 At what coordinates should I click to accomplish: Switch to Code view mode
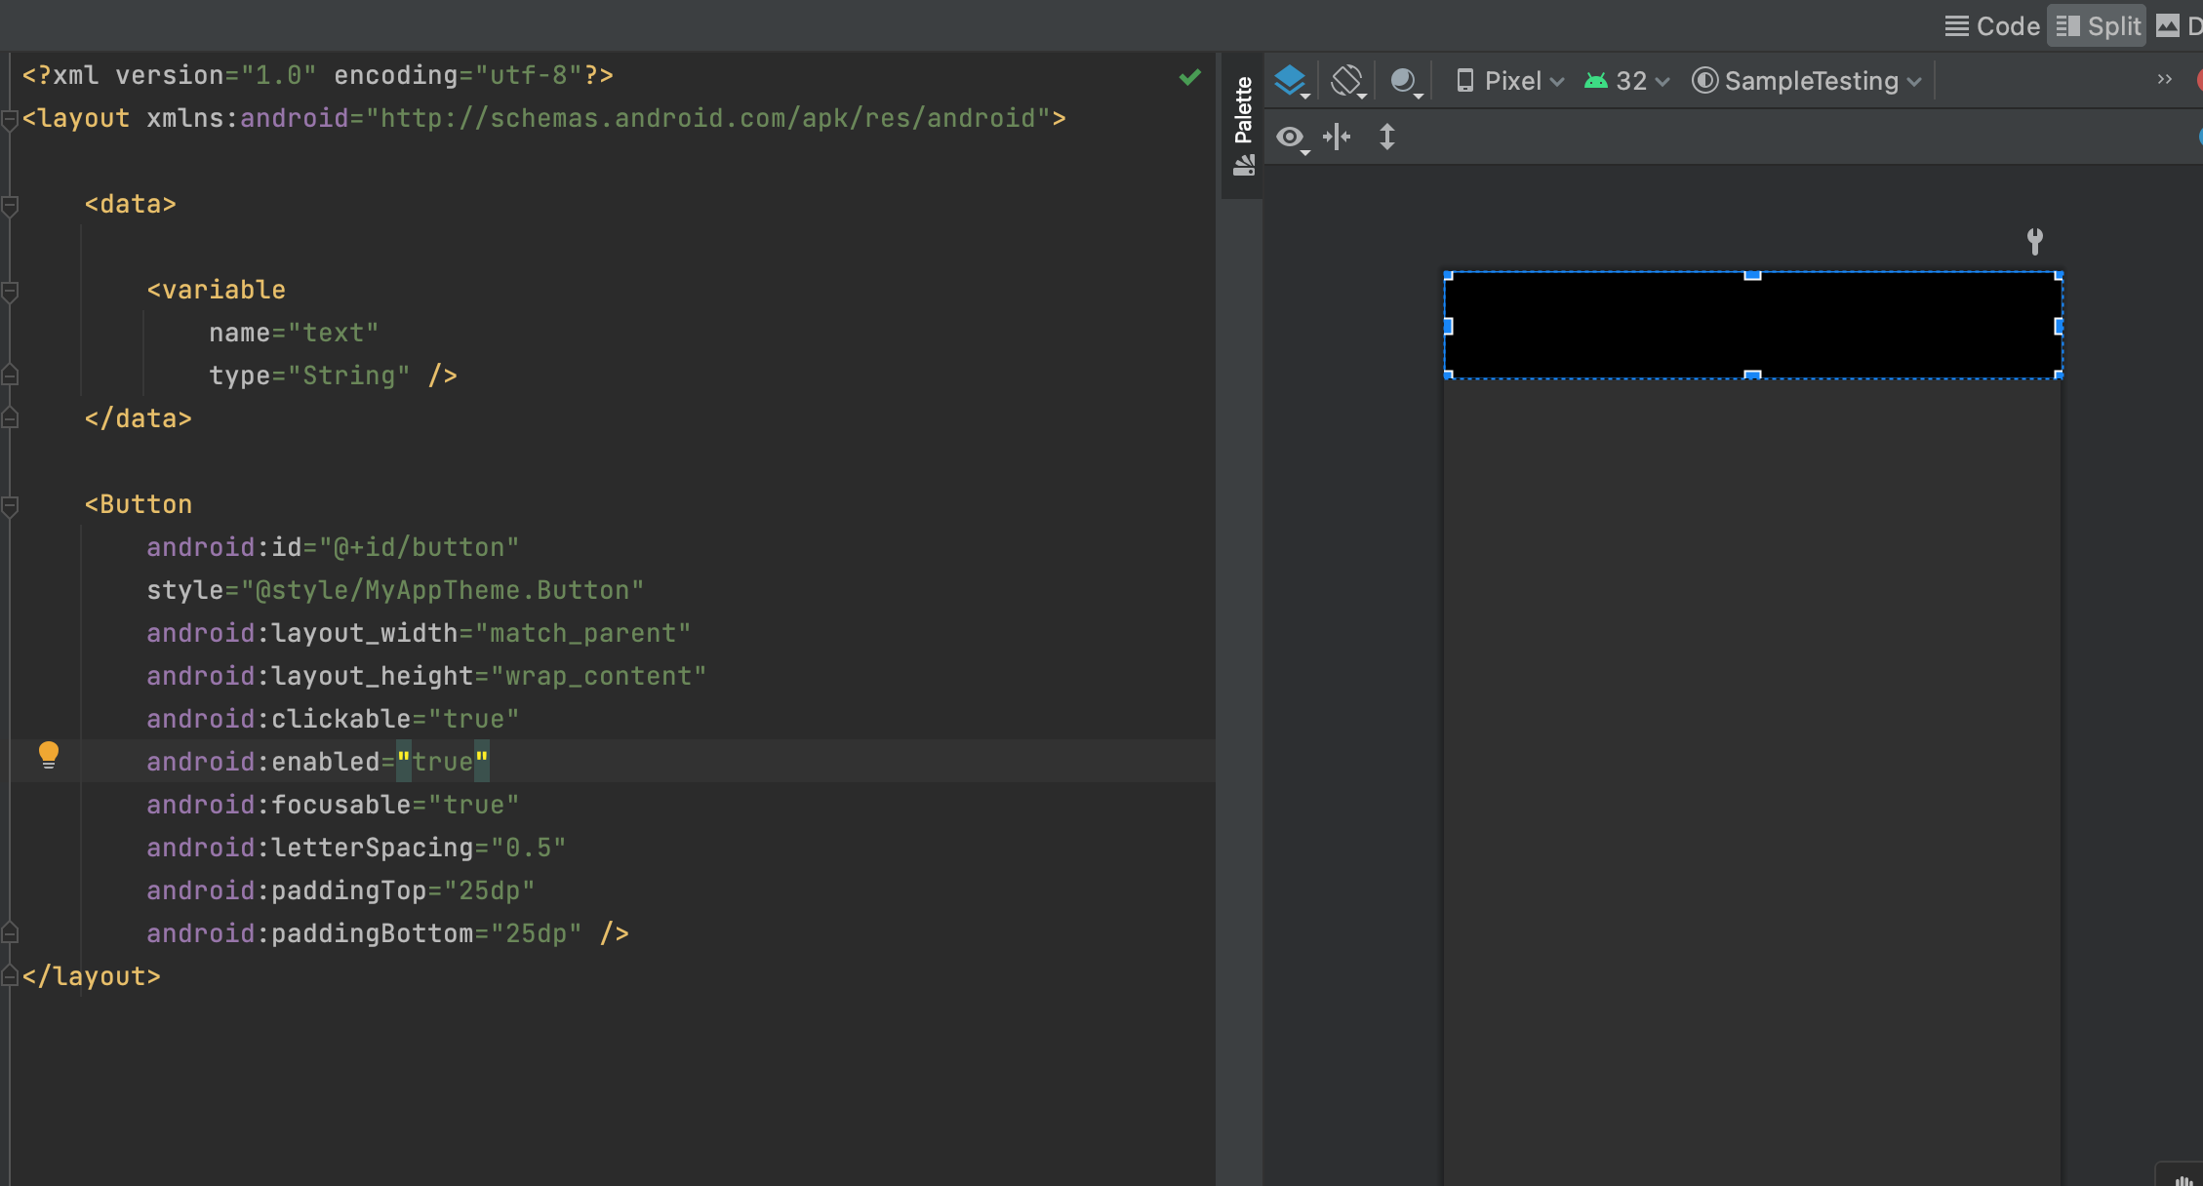click(1992, 26)
